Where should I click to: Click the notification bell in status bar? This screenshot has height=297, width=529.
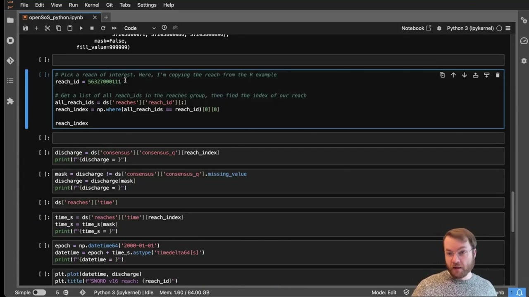coord(519,292)
